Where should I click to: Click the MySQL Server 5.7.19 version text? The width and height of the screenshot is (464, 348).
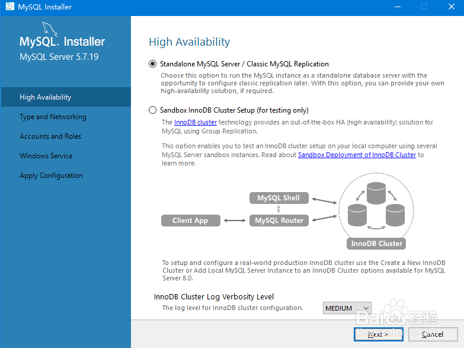59,56
